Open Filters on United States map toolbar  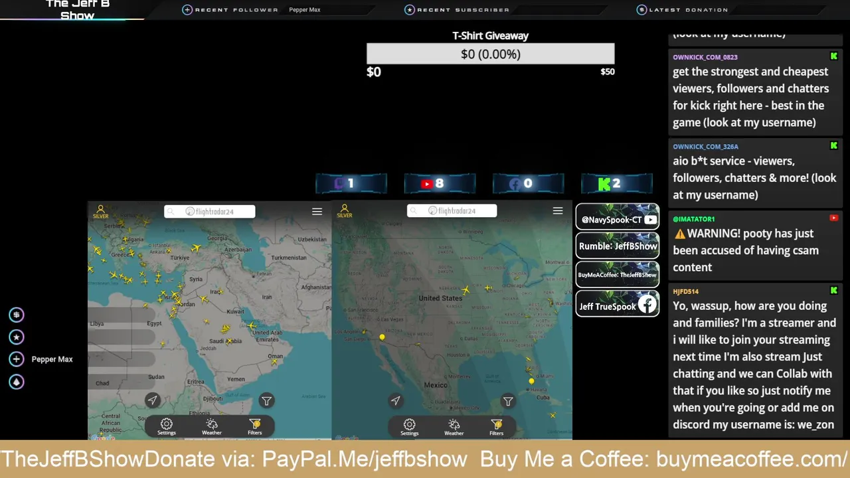coord(497,427)
